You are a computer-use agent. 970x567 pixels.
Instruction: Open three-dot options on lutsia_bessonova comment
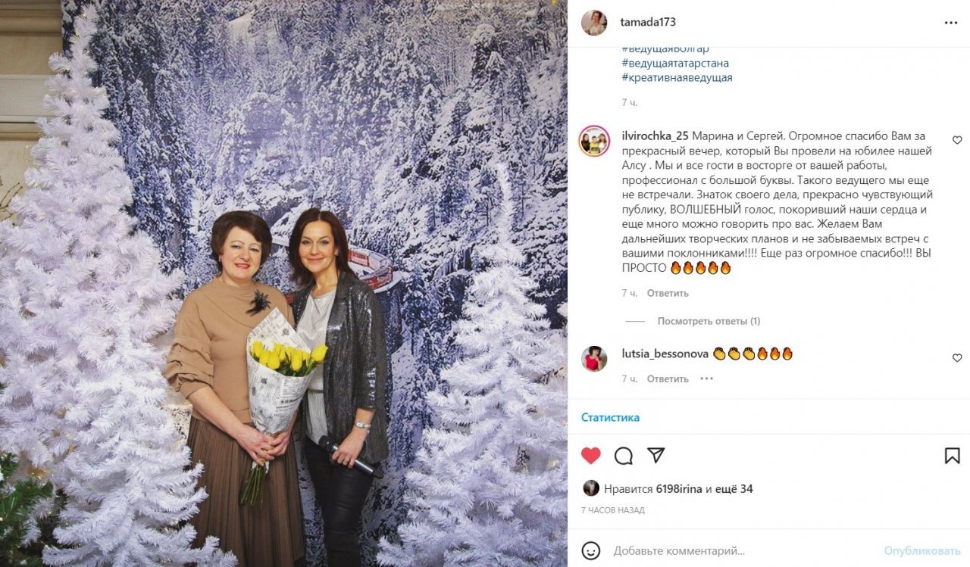pos(706,379)
